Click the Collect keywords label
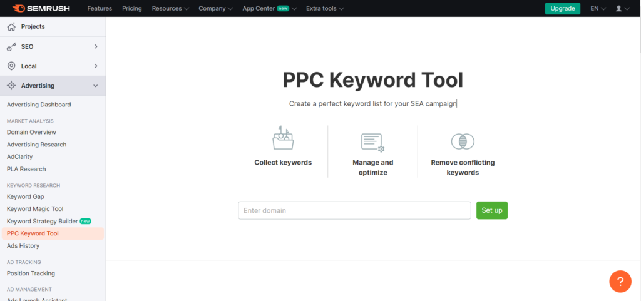641x301 pixels. (x=283, y=163)
